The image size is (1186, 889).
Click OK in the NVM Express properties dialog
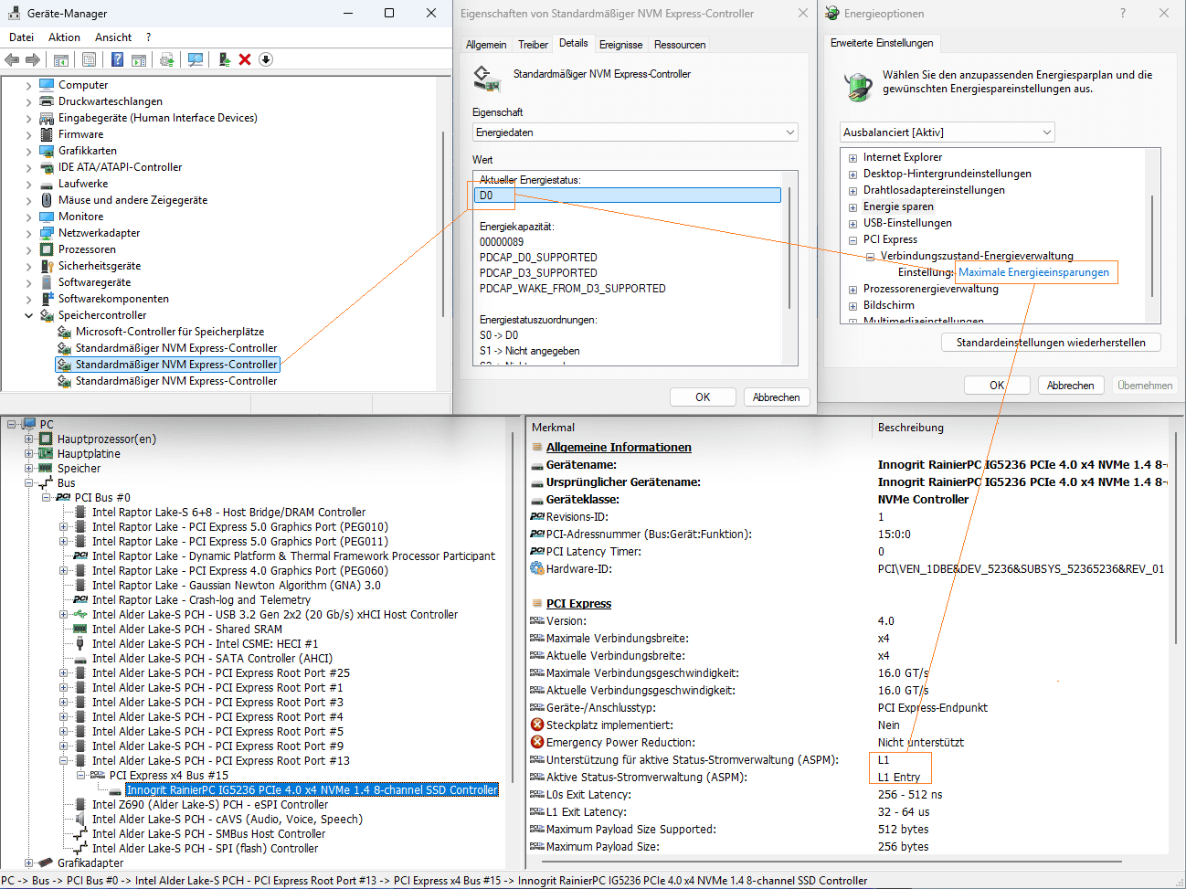tap(703, 397)
